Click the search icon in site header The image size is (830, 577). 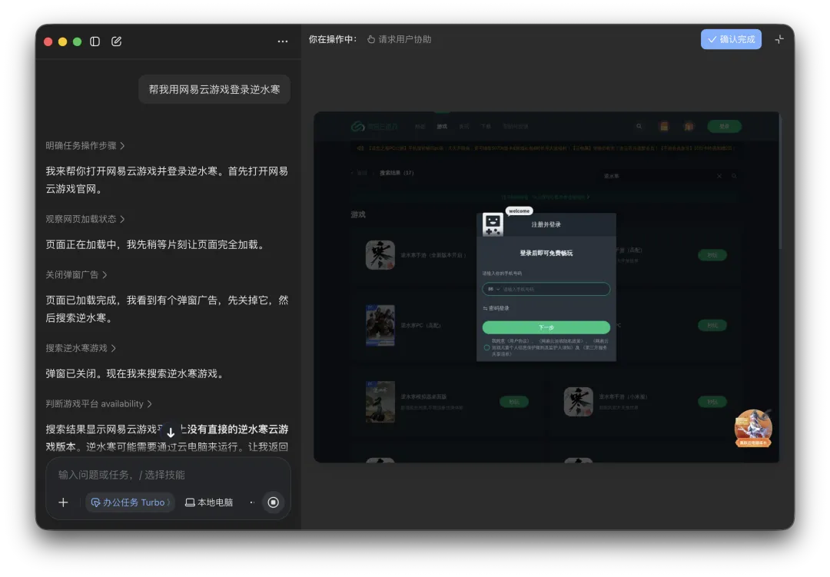[x=639, y=127]
